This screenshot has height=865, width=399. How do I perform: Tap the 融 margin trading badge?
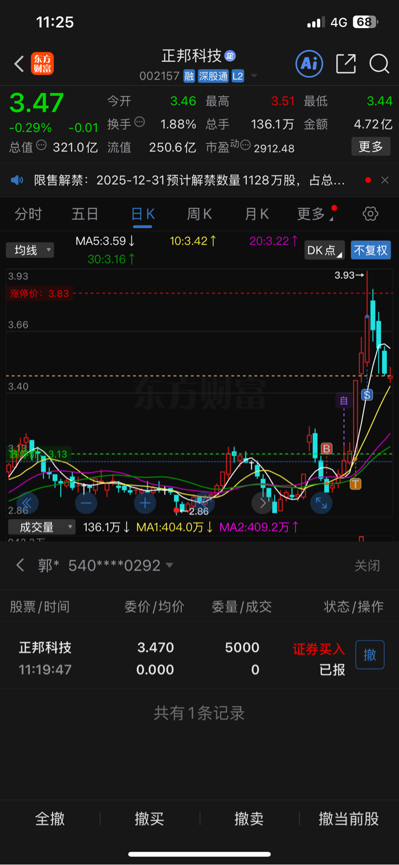click(189, 76)
